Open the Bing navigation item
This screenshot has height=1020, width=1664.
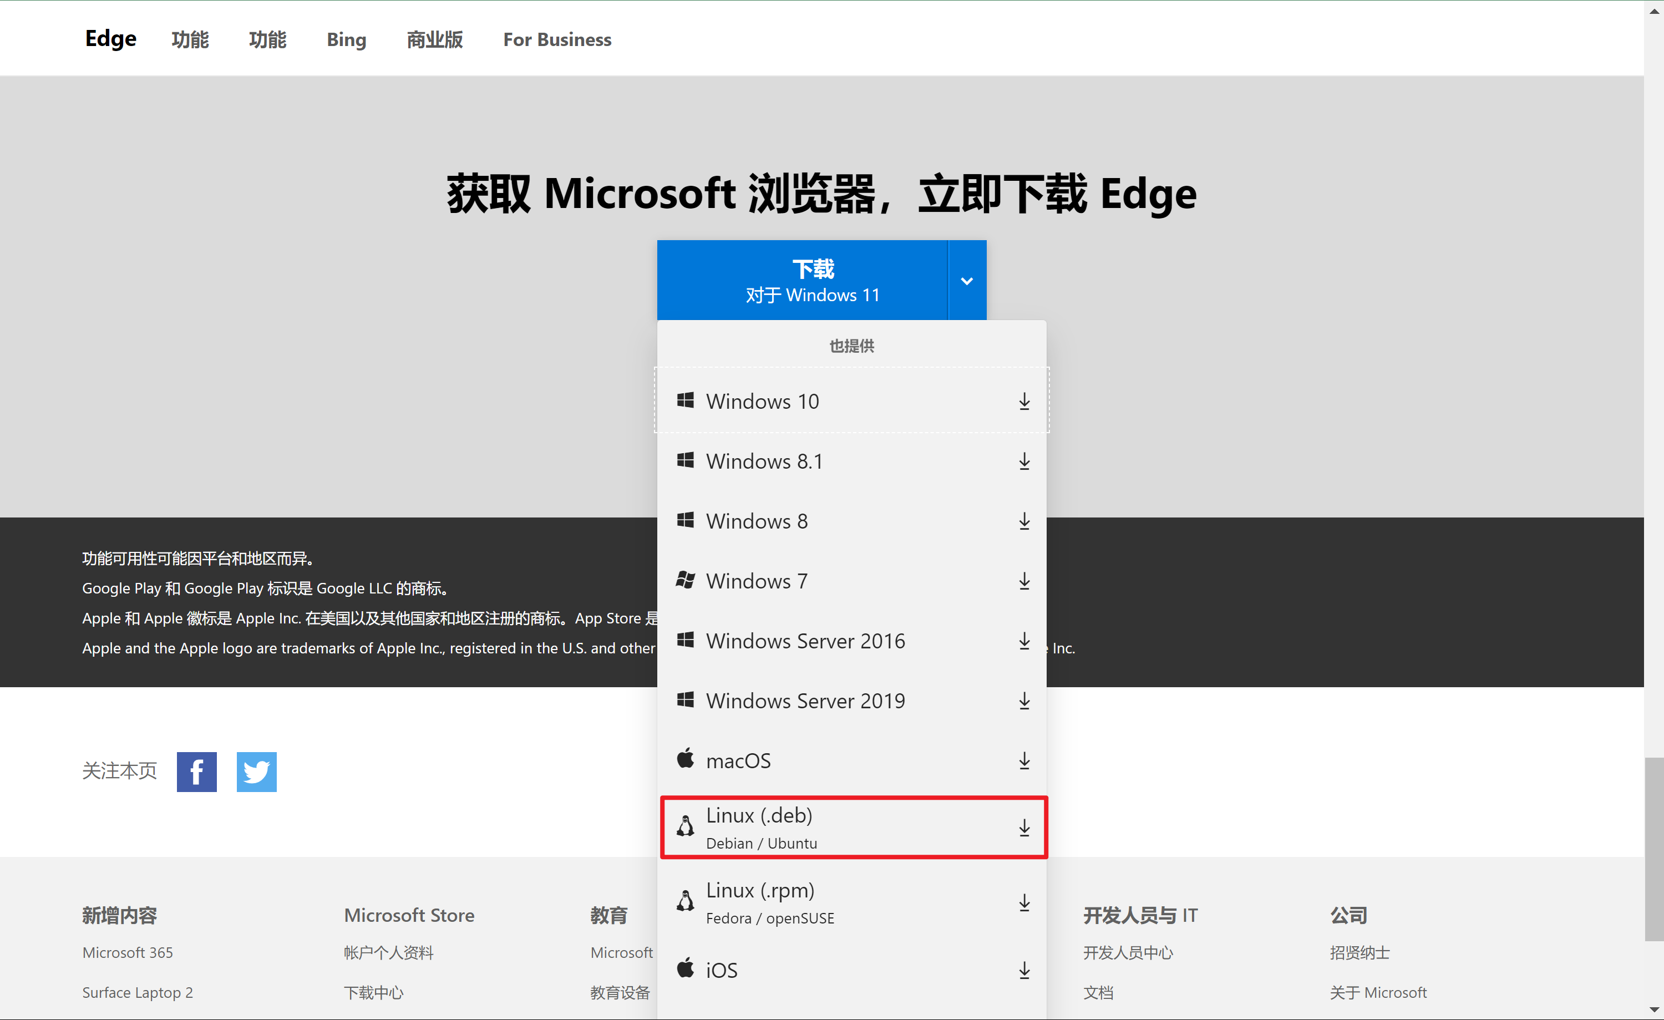coord(347,39)
